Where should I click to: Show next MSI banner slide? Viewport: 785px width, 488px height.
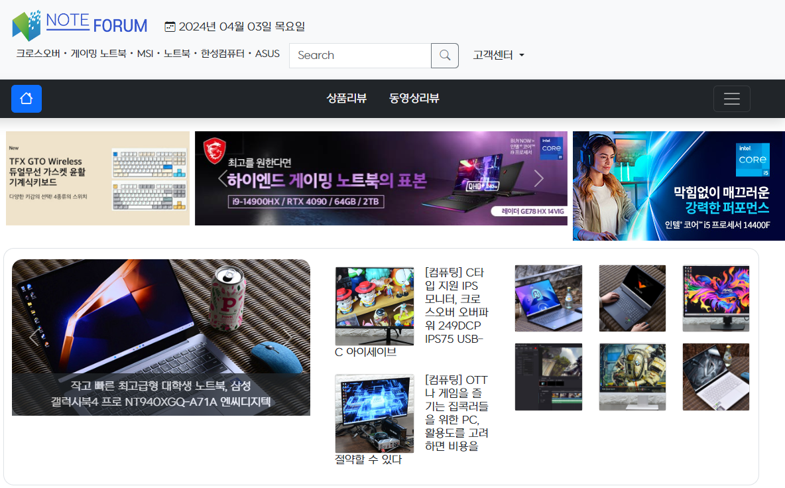(x=538, y=178)
